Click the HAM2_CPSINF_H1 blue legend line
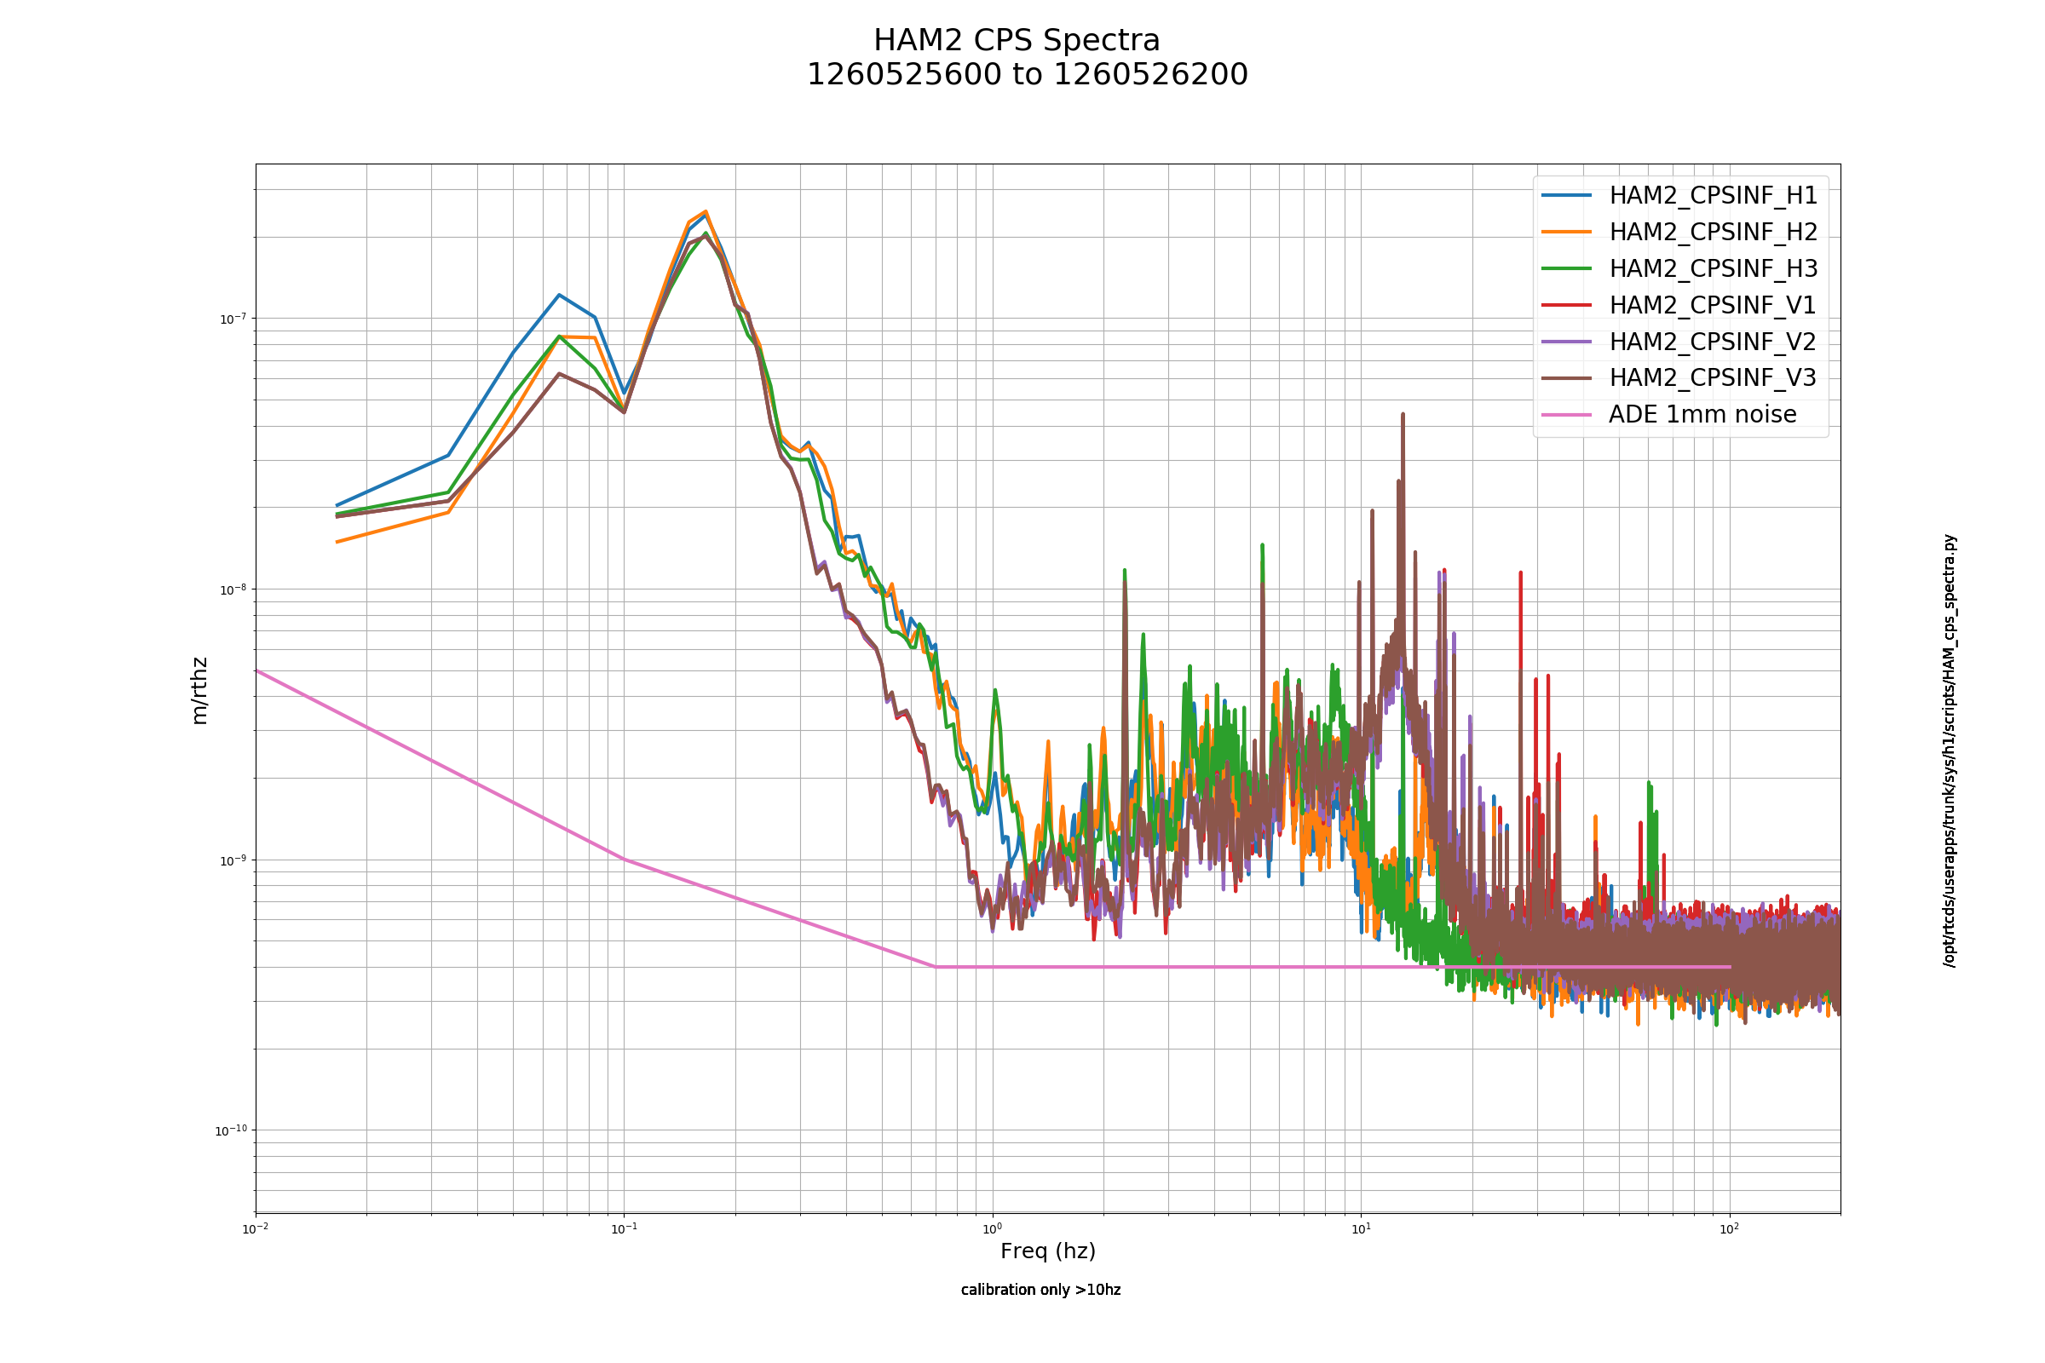Image resolution: width=2045 pixels, height=1363 pixels. 1566,196
